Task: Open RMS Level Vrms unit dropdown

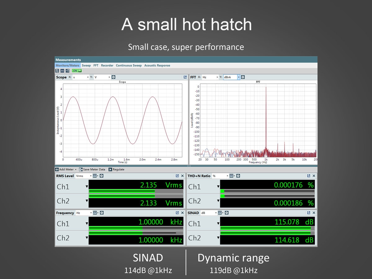Action: pyautogui.click(x=91, y=176)
